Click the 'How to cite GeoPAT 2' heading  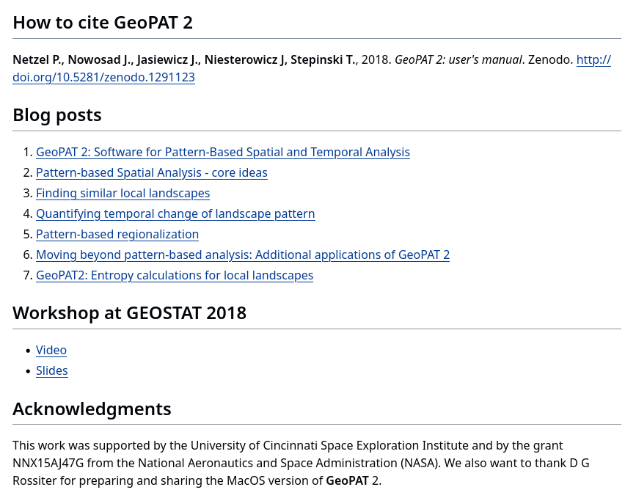coord(103,23)
